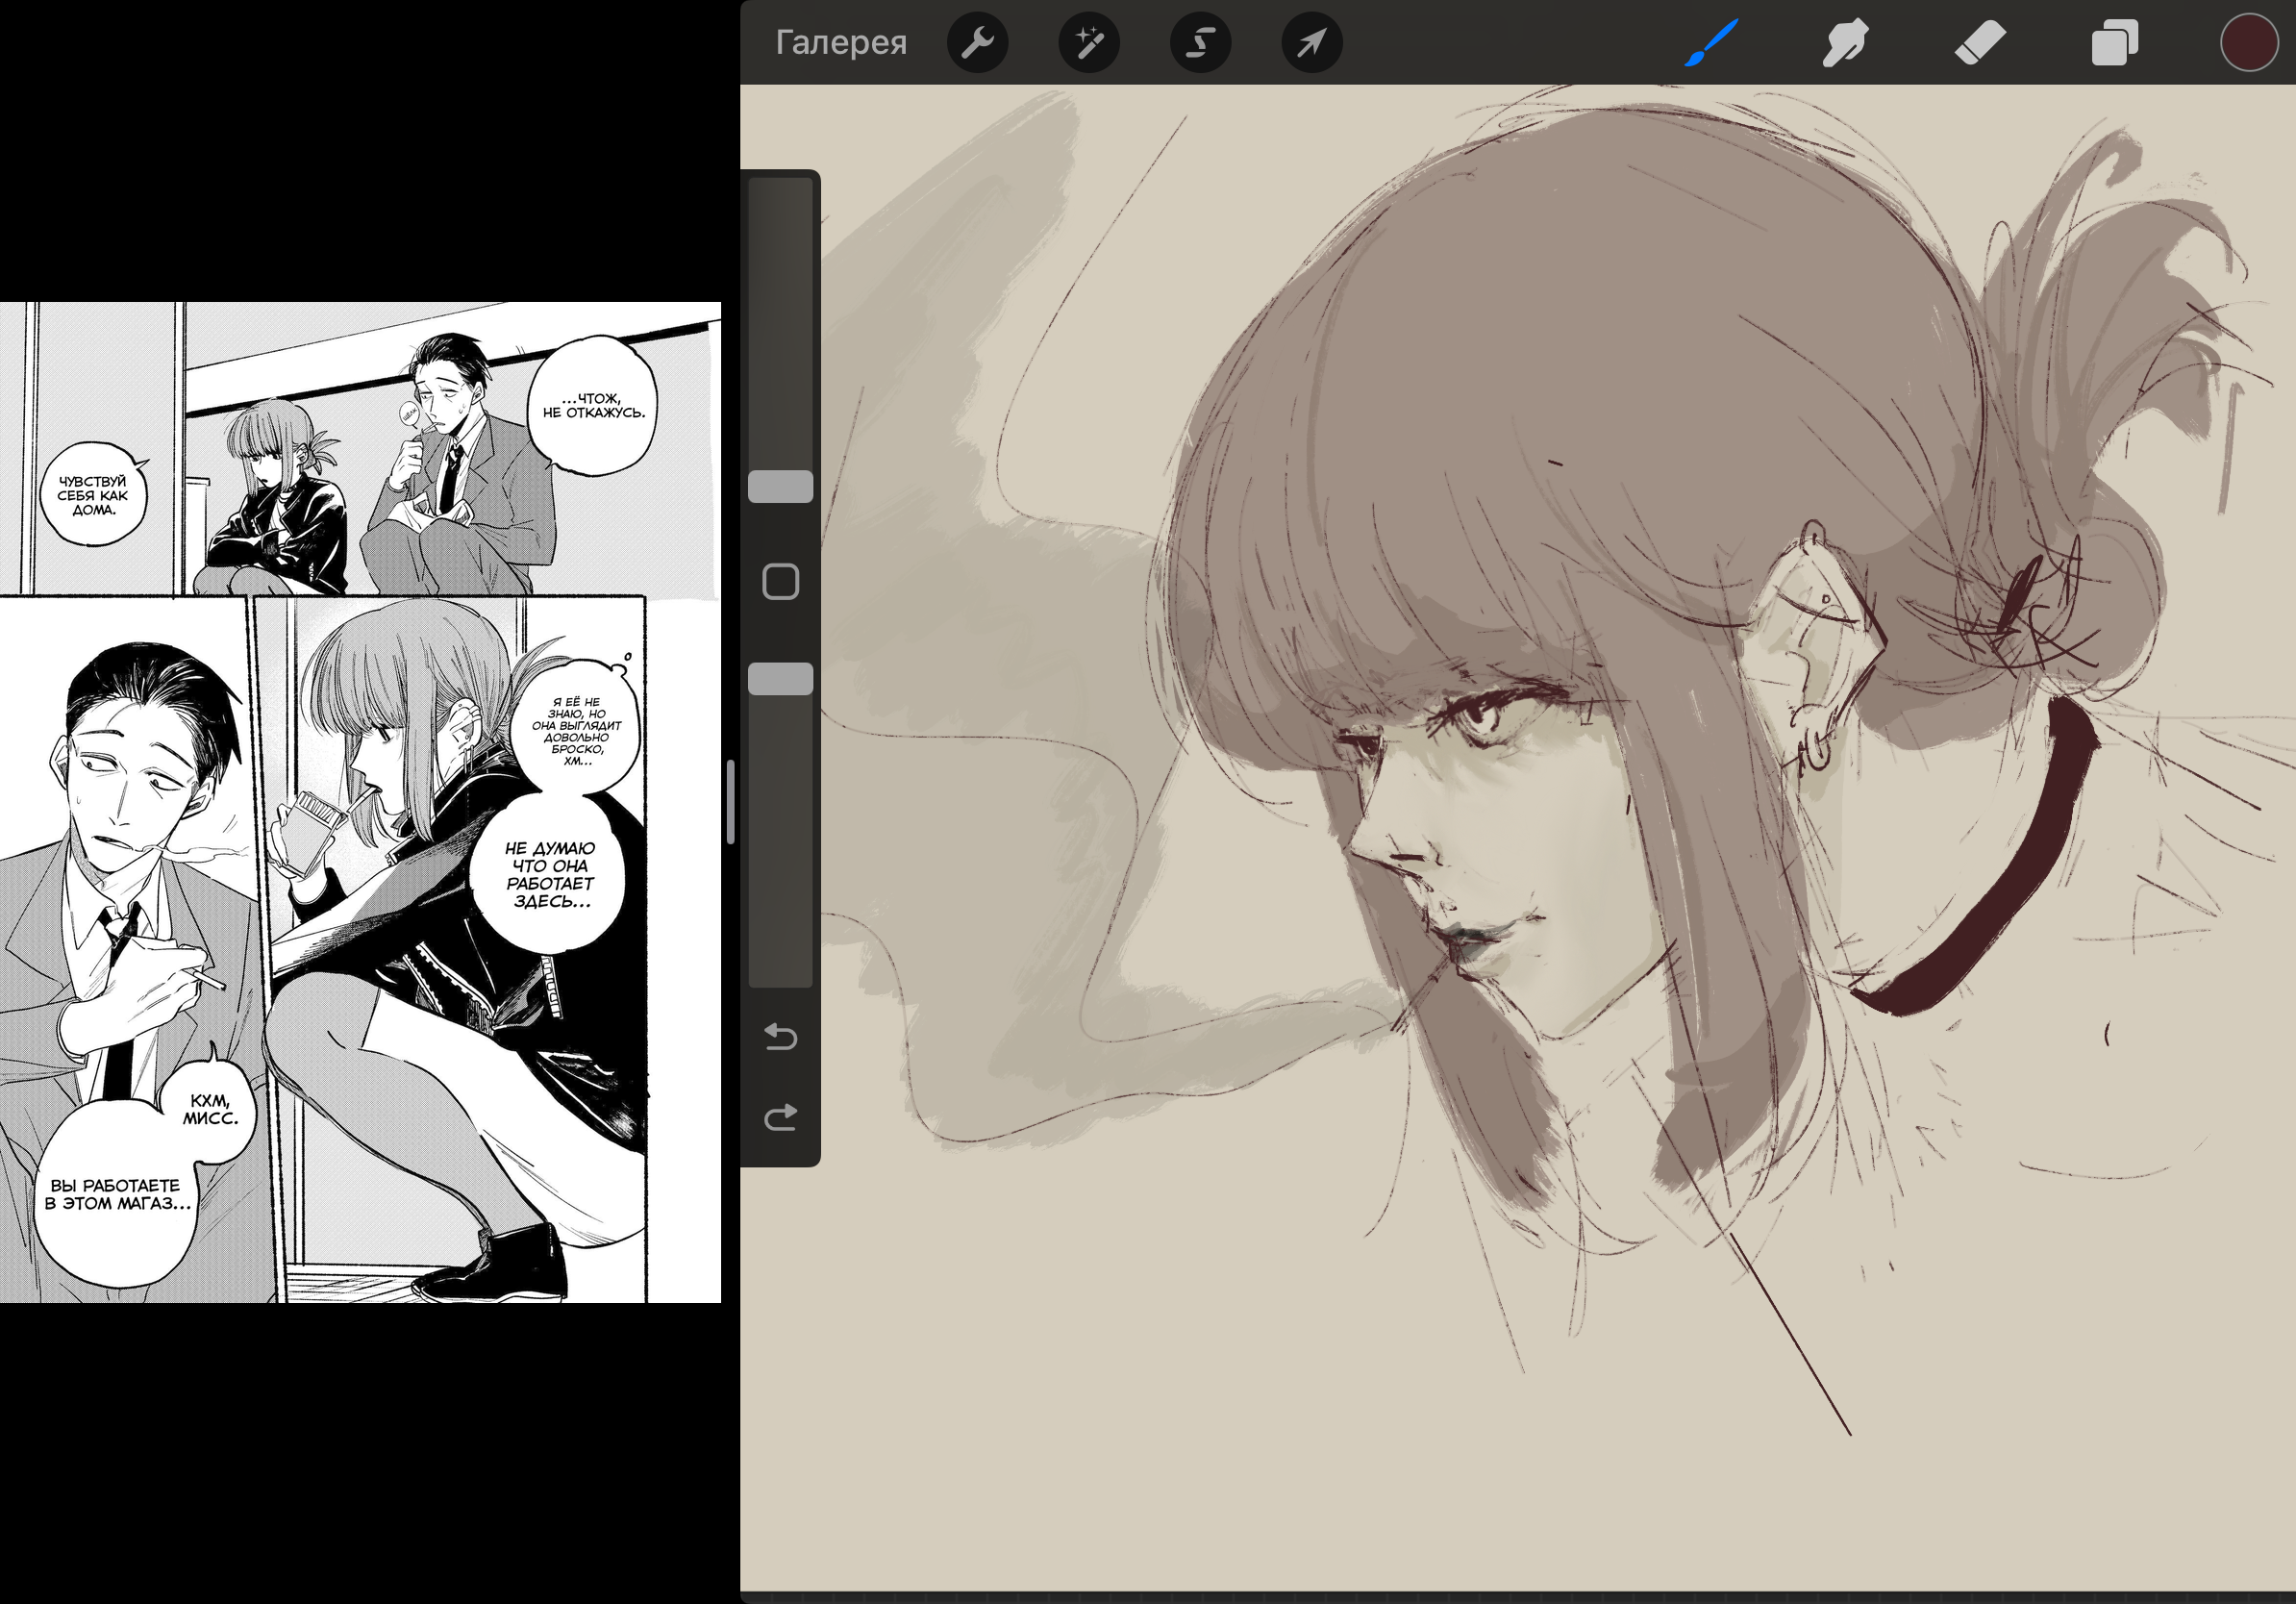Click the brush size slider track top
Screen dimensions: 2296x1604
click(x=780, y=200)
